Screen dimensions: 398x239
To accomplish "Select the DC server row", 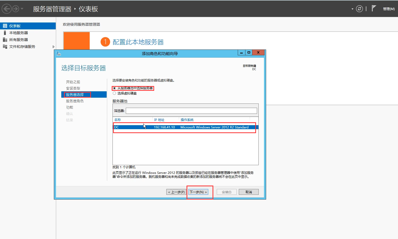I will 185,127.
